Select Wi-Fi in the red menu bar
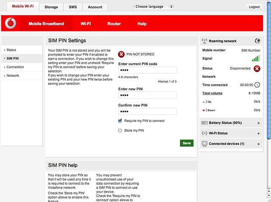This screenshot has height=202, width=271. pos(86,24)
